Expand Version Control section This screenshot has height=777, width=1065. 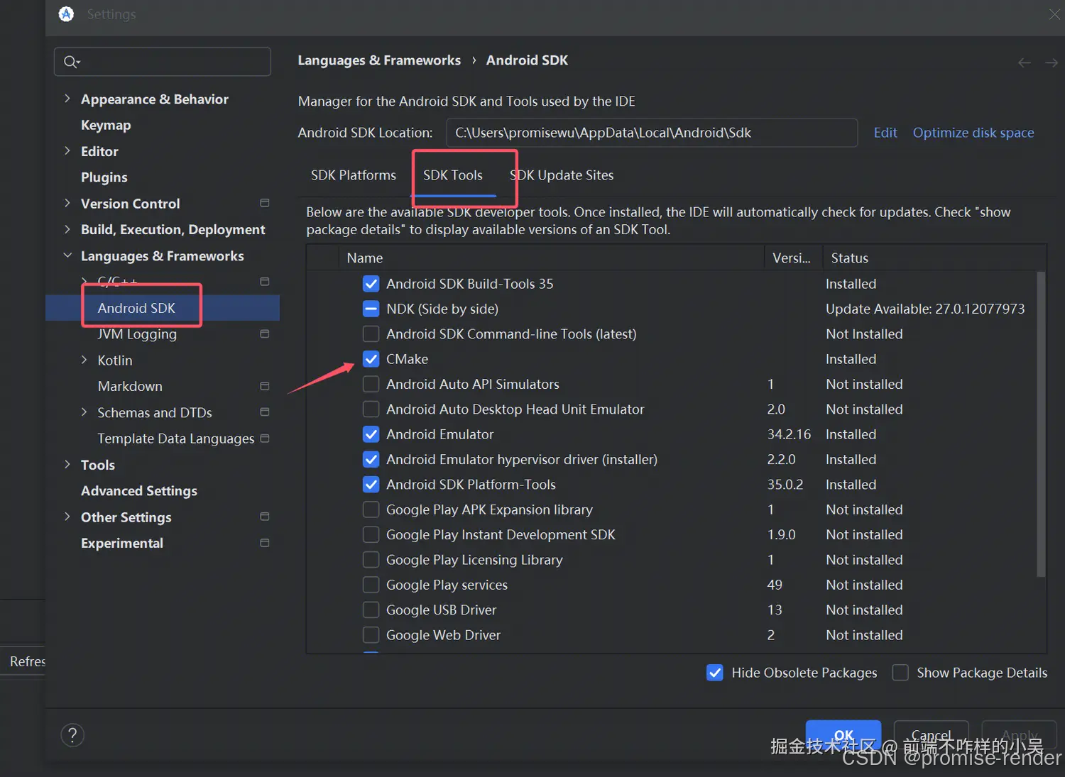point(67,203)
